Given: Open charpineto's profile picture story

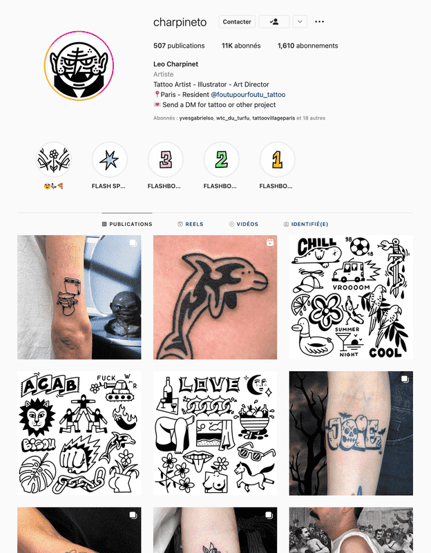Looking at the screenshot, I should (79, 66).
